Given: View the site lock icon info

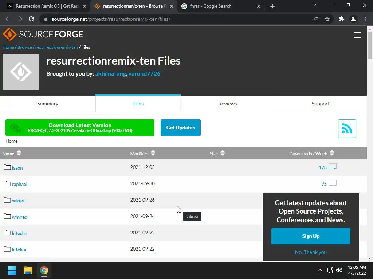Looking at the screenshot, I should [46, 19].
